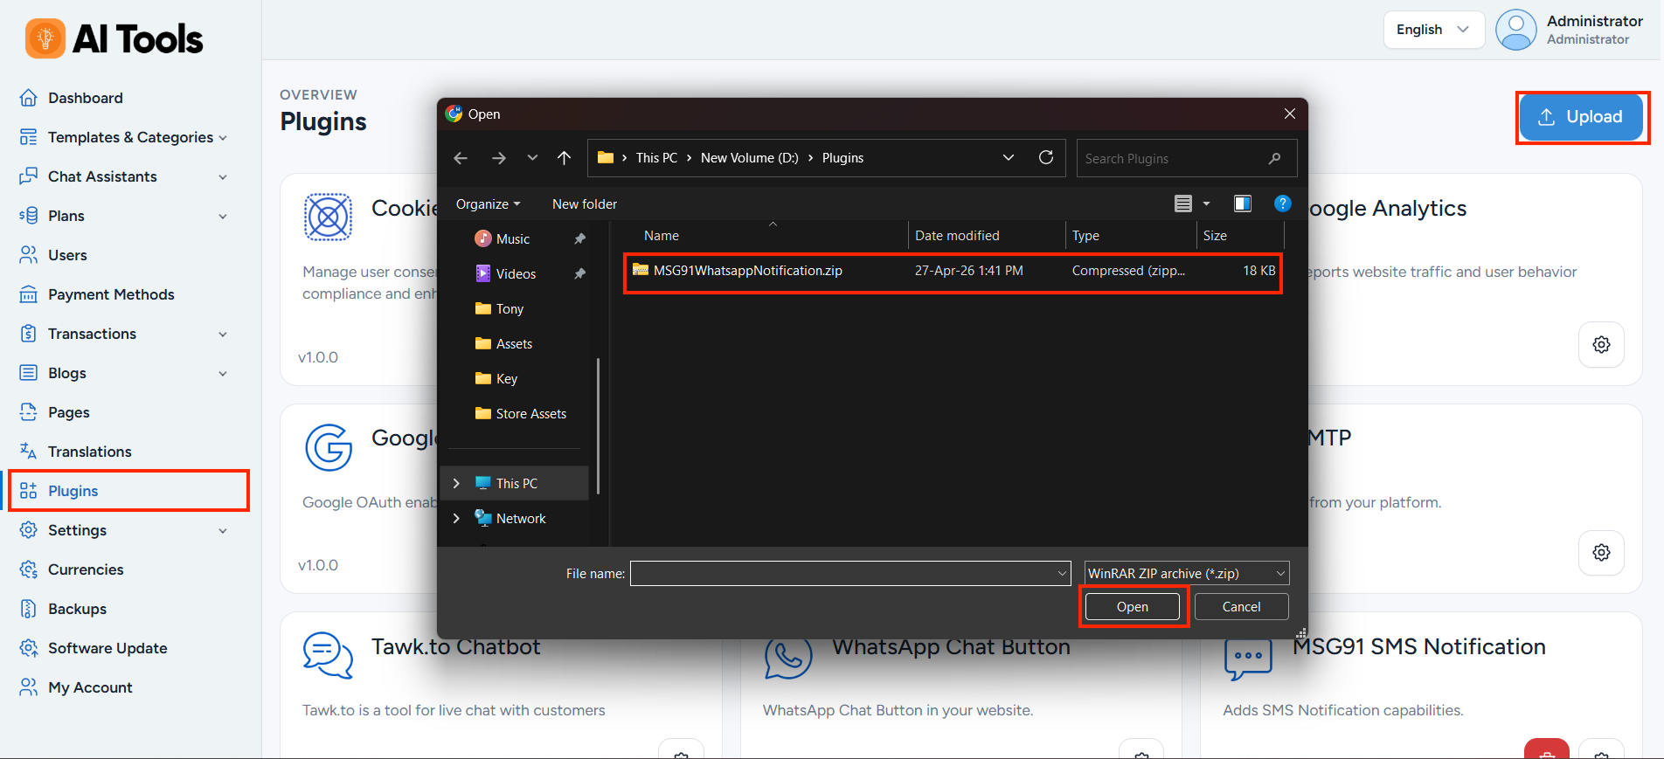The height and width of the screenshot is (759, 1664).
Task: Open the Organize menu
Action: (488, 204)
